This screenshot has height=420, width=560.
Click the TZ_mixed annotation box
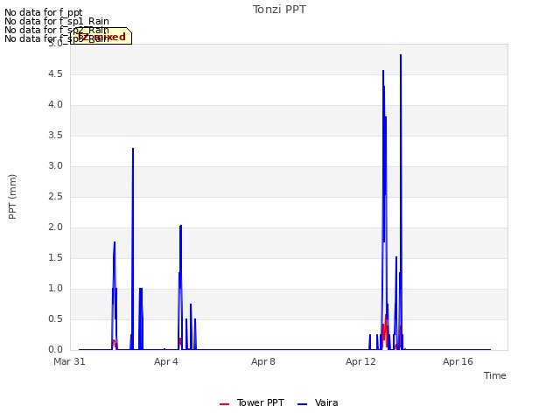pos(101,36)
